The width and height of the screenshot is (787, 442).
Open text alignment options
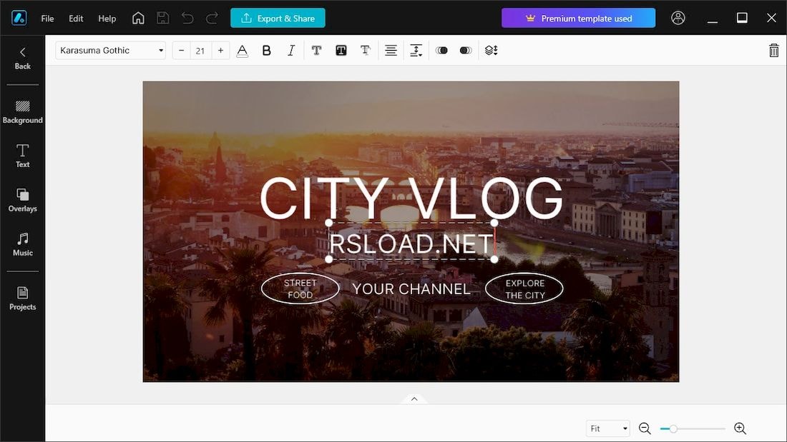tap(391, 50)
